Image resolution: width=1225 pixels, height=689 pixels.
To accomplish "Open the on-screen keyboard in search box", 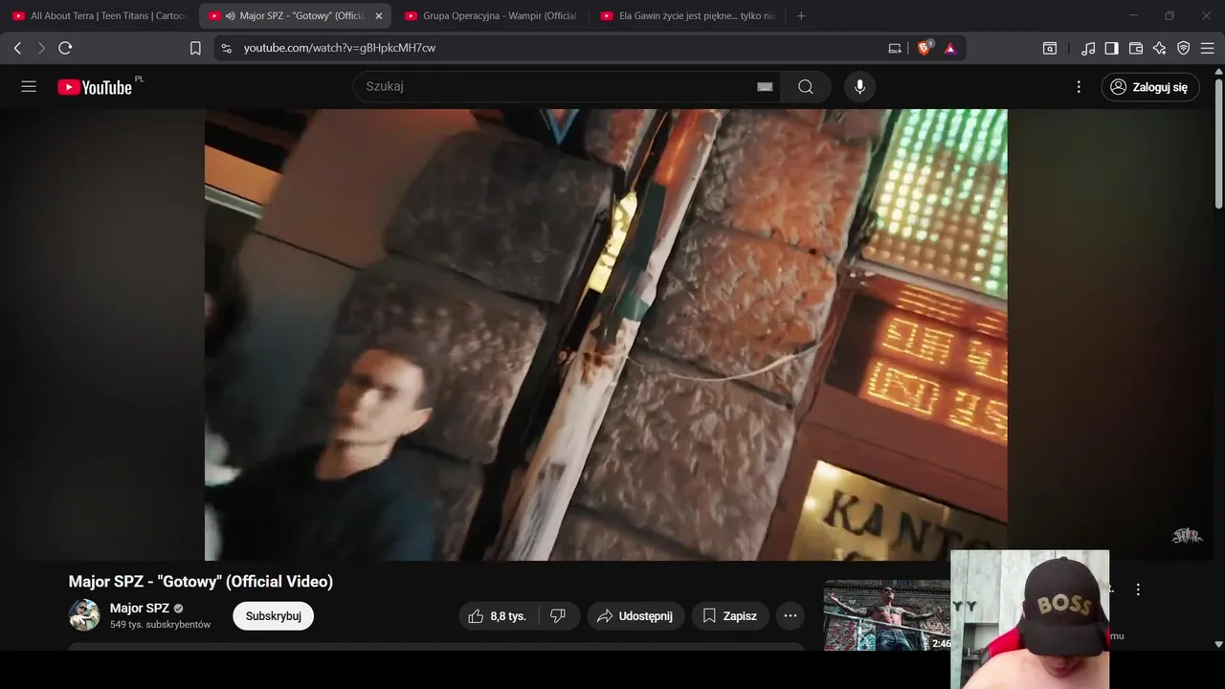I will tap(765, 87).
